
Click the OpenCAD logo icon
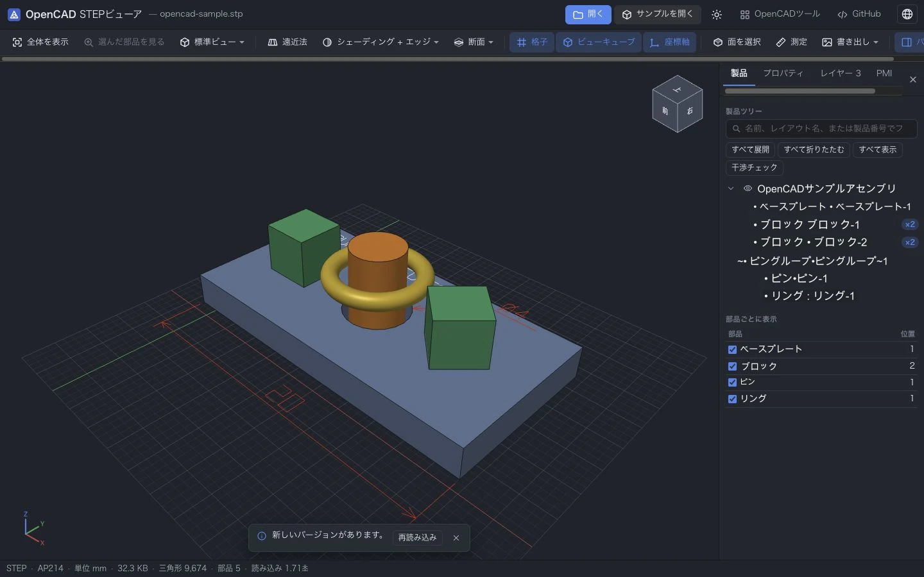point(13,14)
